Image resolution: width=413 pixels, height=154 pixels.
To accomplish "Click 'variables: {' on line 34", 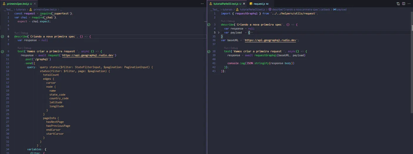I will point(37,150).
